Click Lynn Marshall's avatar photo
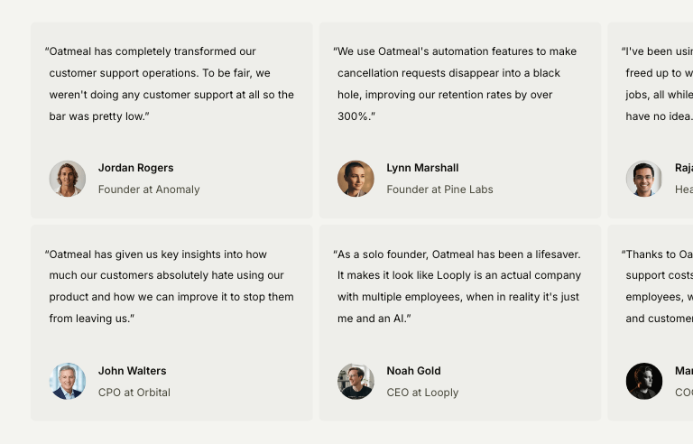The height and width of the screenshot is (444, 693). coord(356,179)
